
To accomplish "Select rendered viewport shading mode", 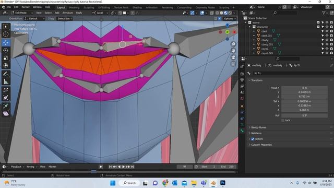I will pos(230,13).
